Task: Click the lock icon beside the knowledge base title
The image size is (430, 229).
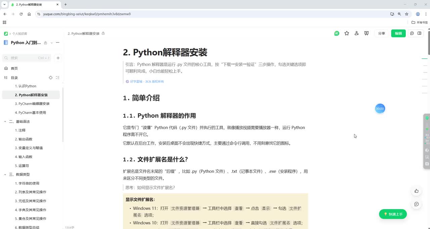Action: 45,43
